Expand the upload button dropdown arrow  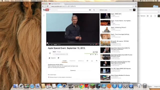(x=109, y=10)
